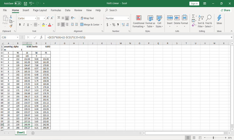Decrease font size with smaller A
This screenshot has width=234, height=140.
[52, 18]
